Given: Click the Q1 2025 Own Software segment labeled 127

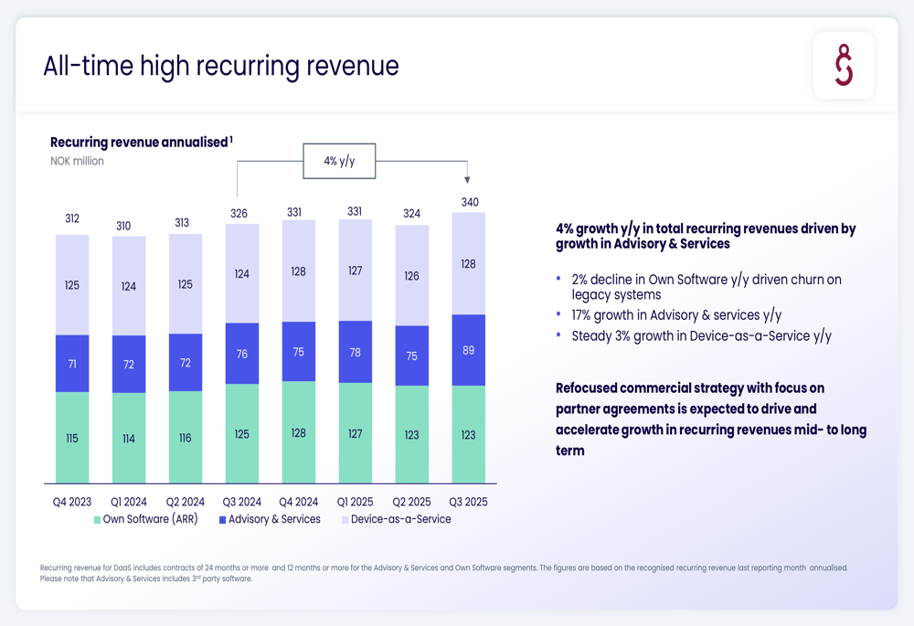Looking at the screenshot, I should (x=355, y=433).
